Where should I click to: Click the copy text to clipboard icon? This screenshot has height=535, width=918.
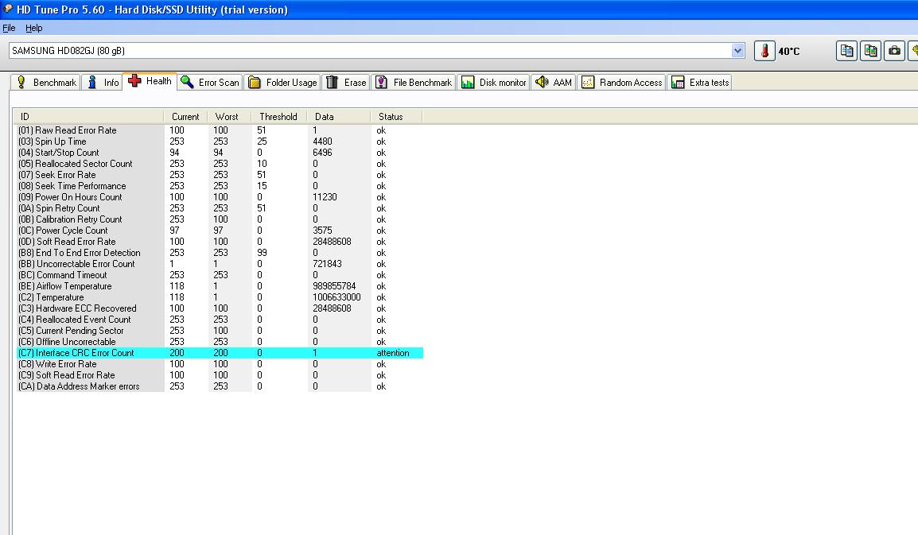click(x=847, y=51)
